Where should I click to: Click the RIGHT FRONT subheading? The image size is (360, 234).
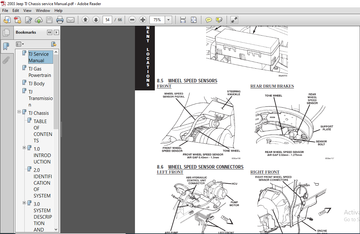coord(265,172)
